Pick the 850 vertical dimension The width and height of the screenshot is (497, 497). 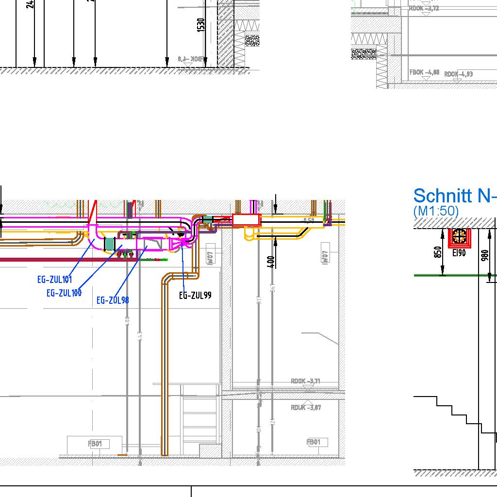(438, 253)
